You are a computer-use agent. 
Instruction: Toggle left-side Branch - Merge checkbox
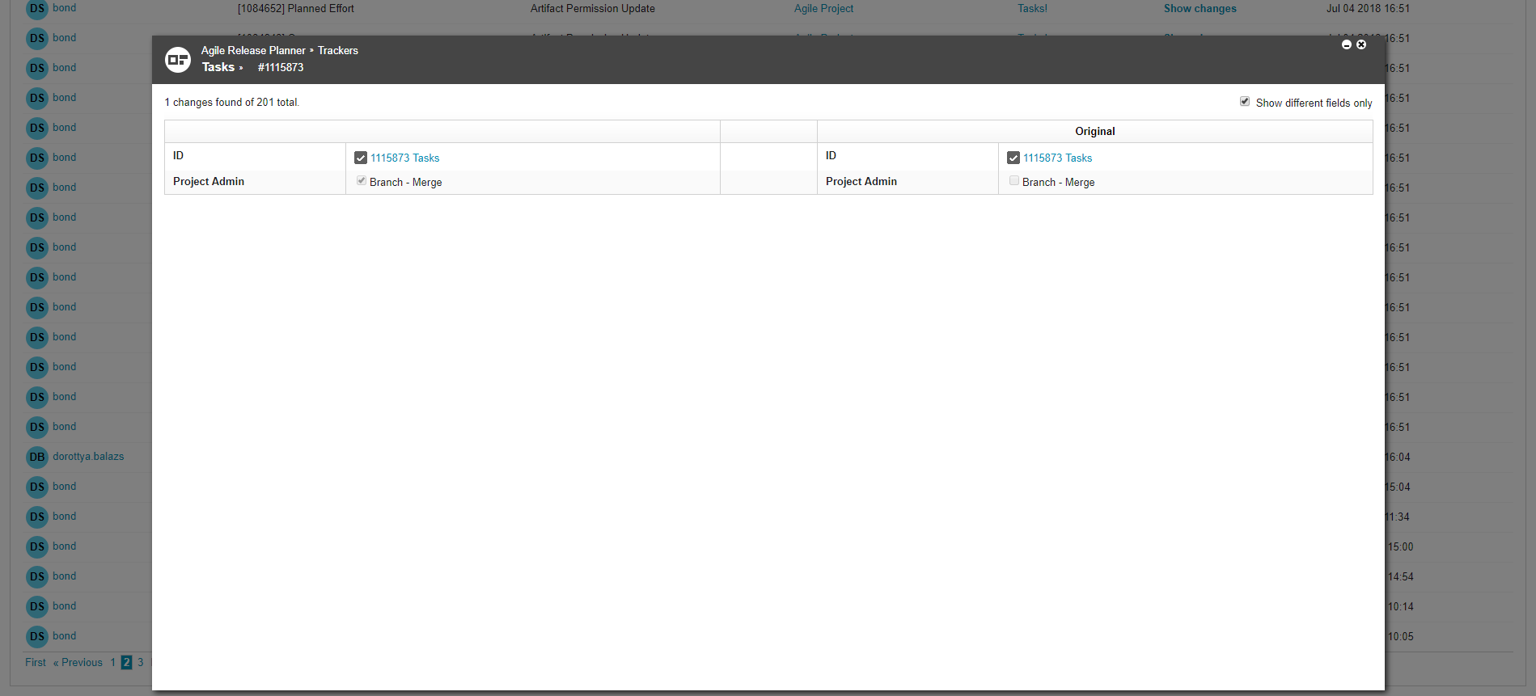point(362,180)
